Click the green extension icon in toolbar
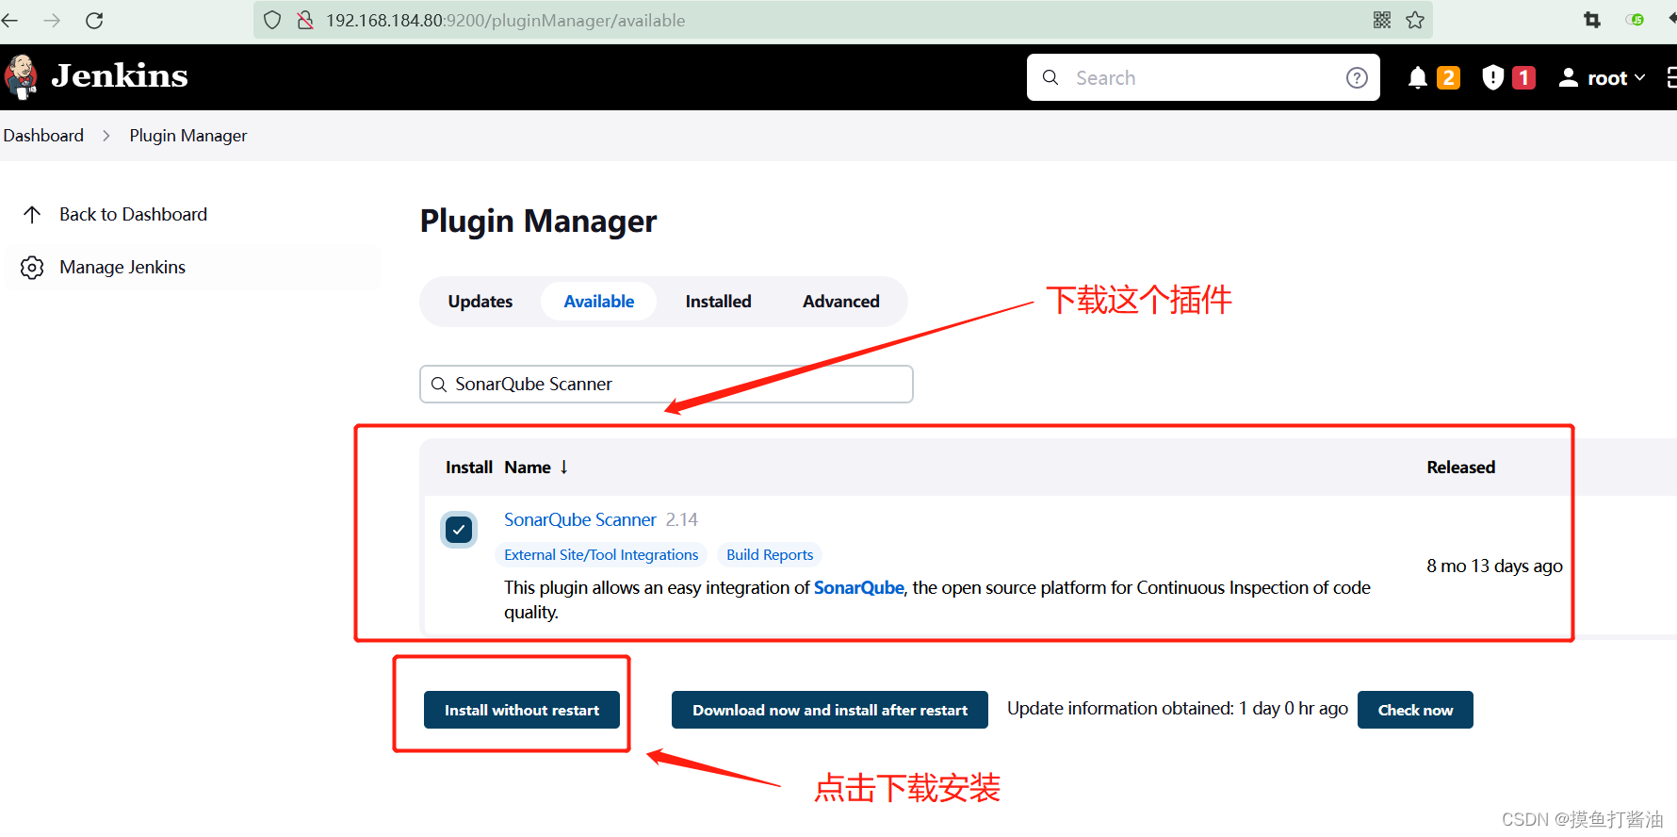The height and width of the screenshot is (837, 1677). (1636, 20)
